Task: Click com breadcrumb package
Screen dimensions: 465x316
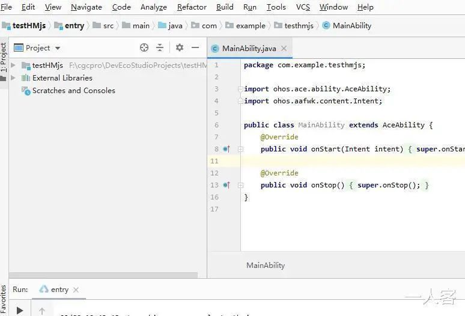Action: [204, 25]
